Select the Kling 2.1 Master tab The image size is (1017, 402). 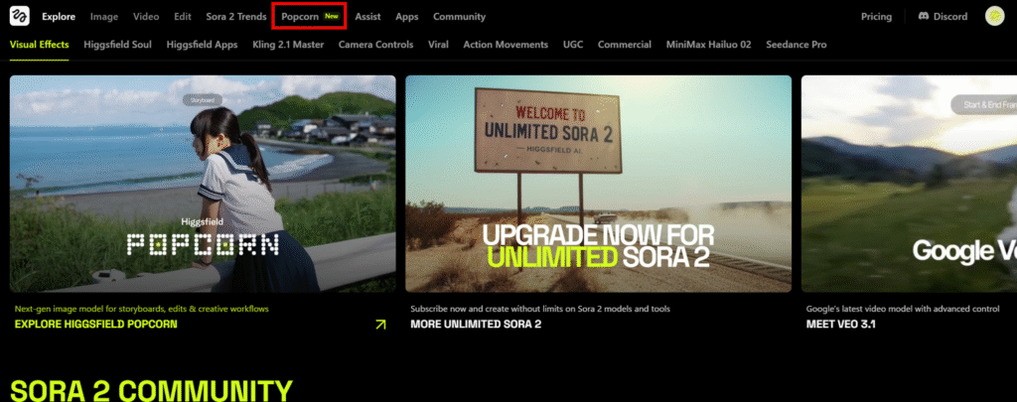pos(287,45)
